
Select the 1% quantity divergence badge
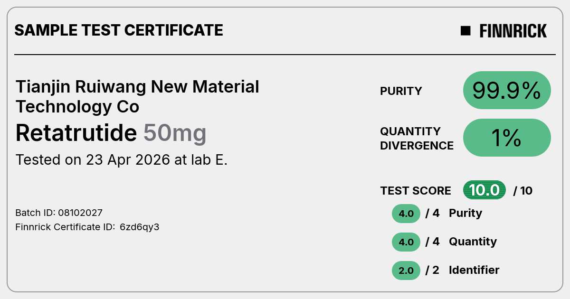(x=507, y=138)
